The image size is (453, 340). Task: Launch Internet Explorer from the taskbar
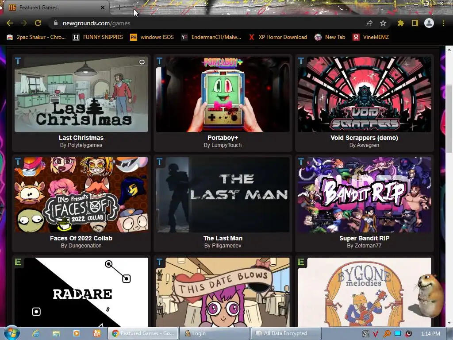tap(36, 334)
